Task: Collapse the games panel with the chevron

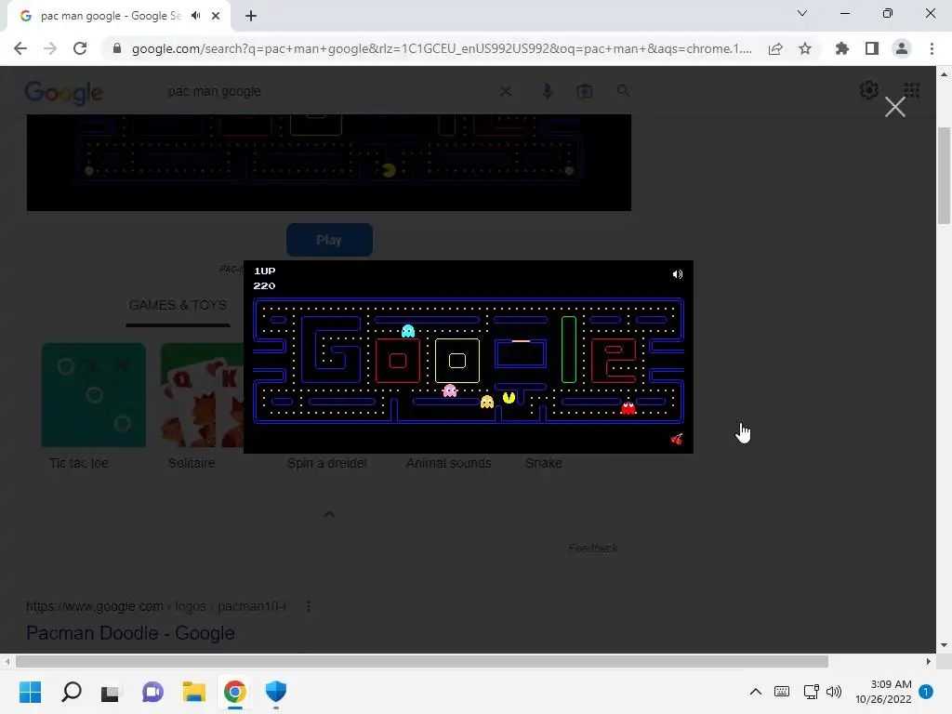Action: point(329,514)
